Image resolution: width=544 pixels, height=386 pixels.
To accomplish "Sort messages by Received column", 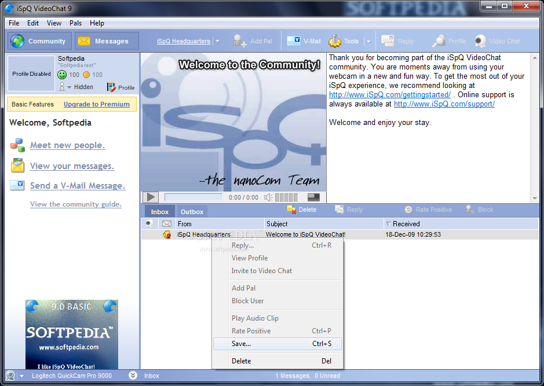I will (x=461, y=223).
